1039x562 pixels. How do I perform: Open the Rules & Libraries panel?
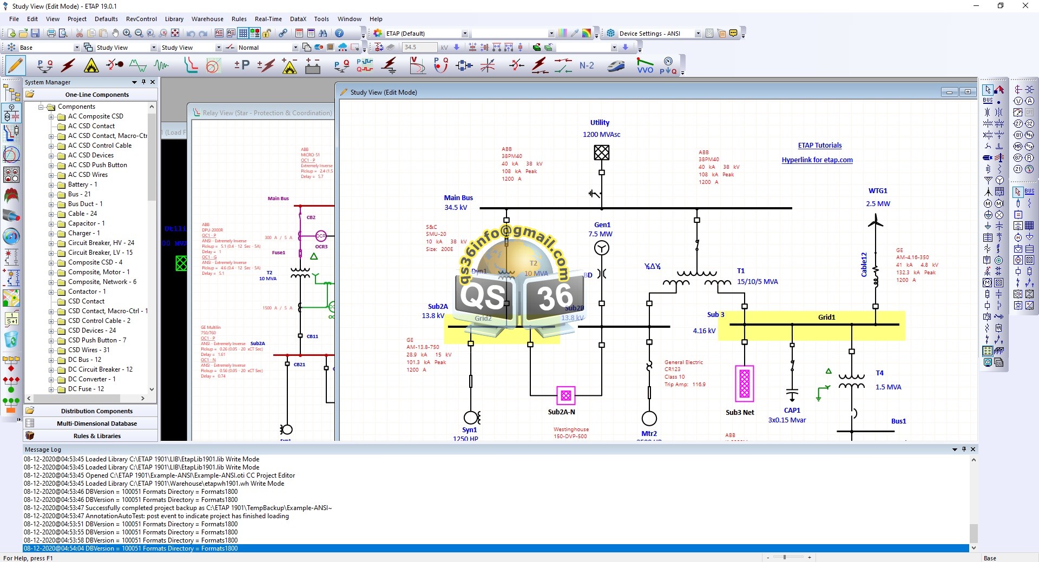click(x=91, y=436)
